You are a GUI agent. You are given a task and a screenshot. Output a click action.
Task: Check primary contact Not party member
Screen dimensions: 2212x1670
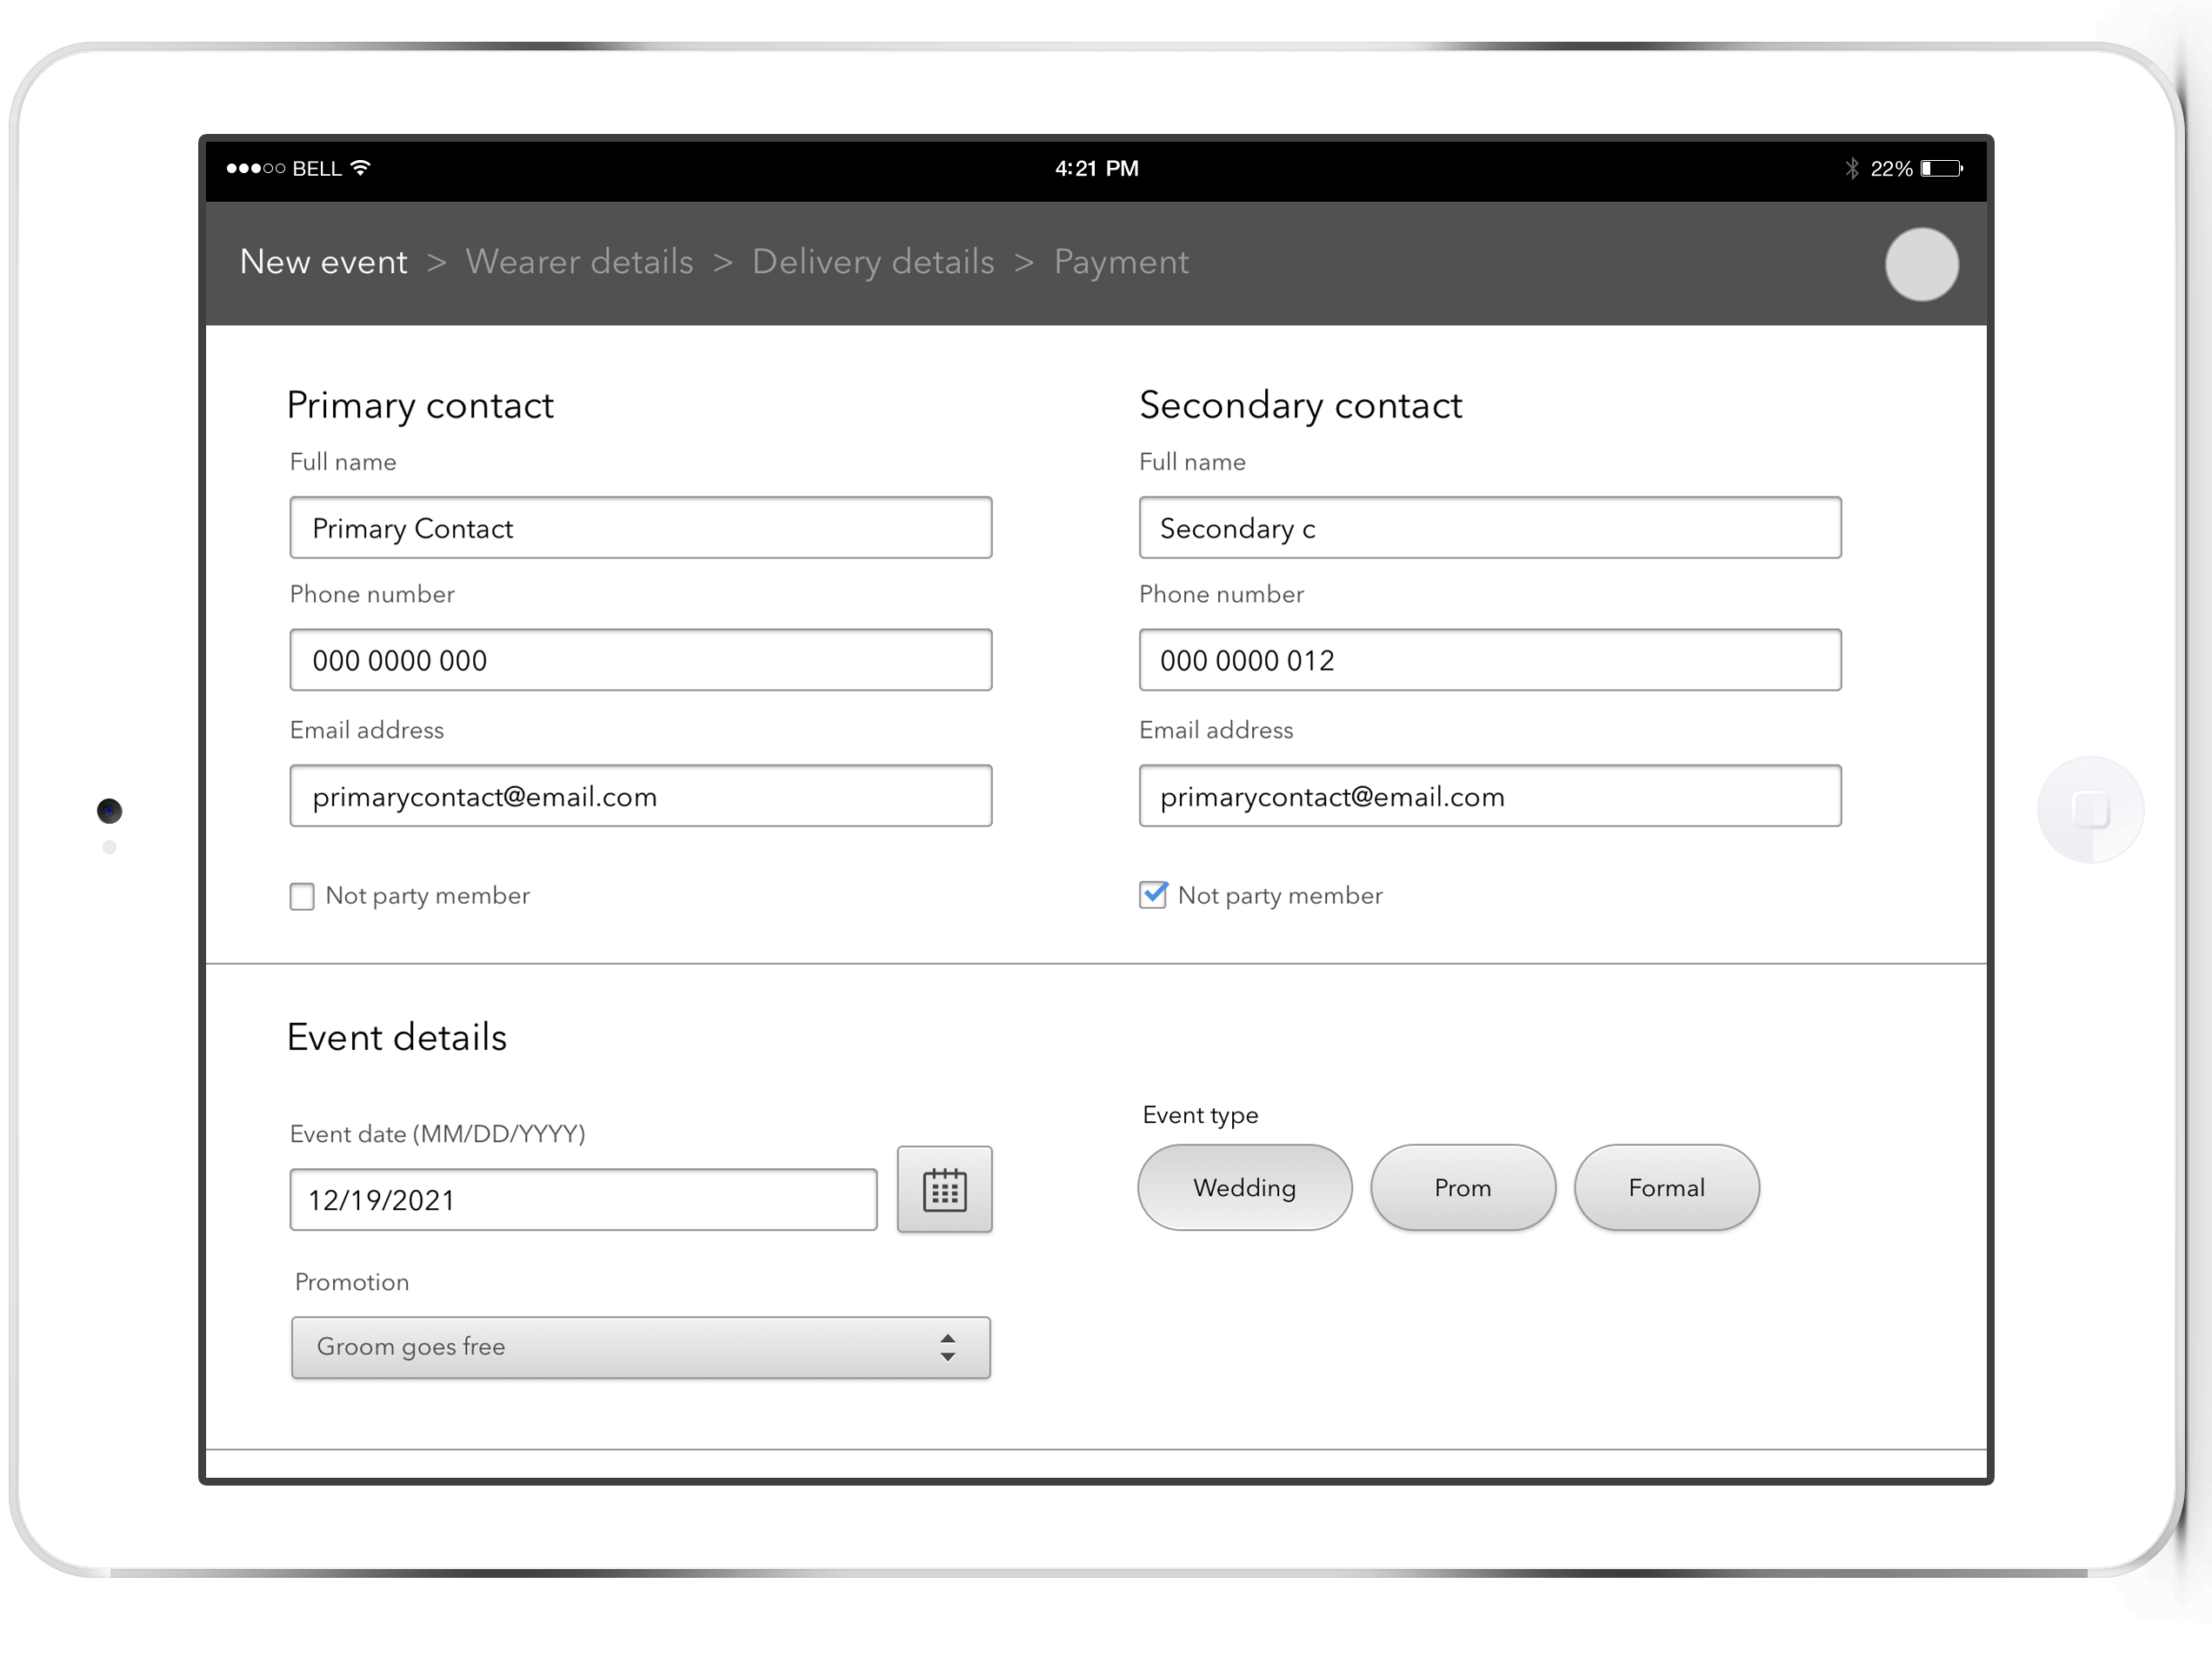coord(302,896)
